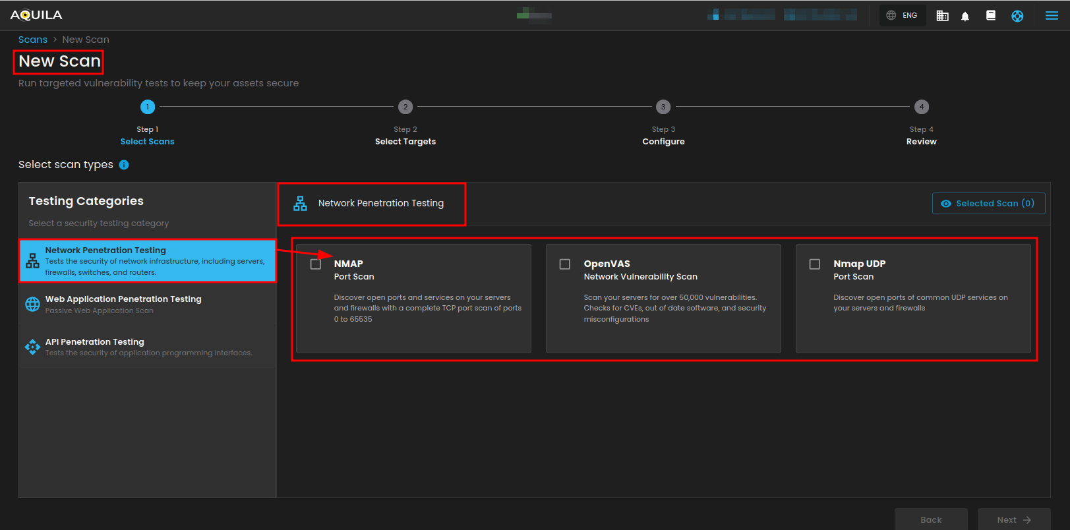Image resolution: width=1070 pixels, height=530 pixels.
Task: Click the organization building icon
Action: pyautogui.click(x=942, y=16)
